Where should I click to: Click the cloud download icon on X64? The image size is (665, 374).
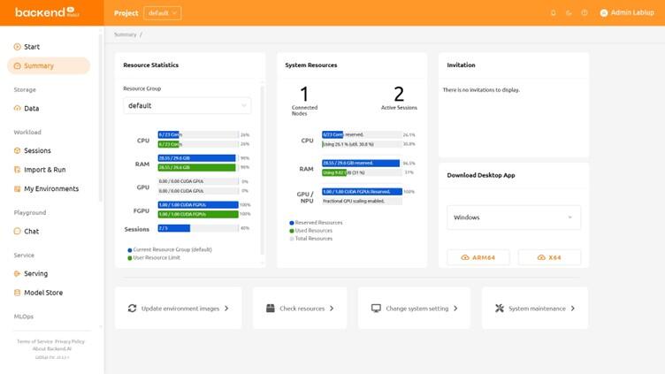tap(541, 257)
